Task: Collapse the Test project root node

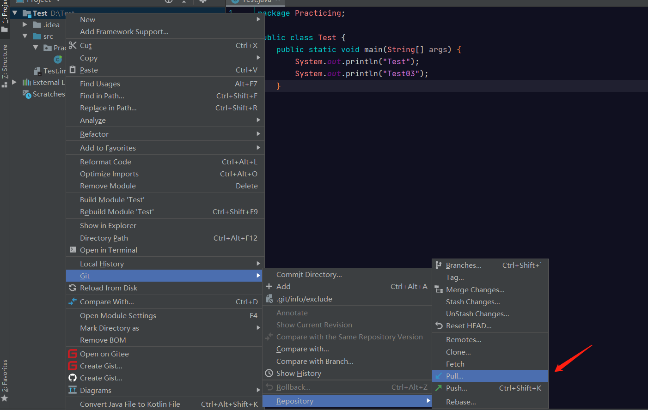Action: click(15, 13)
